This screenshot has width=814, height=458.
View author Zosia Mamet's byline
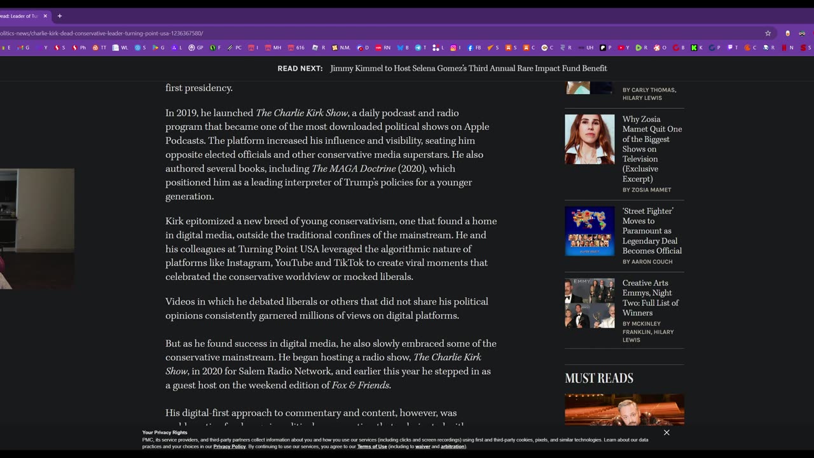coord(647,190)
